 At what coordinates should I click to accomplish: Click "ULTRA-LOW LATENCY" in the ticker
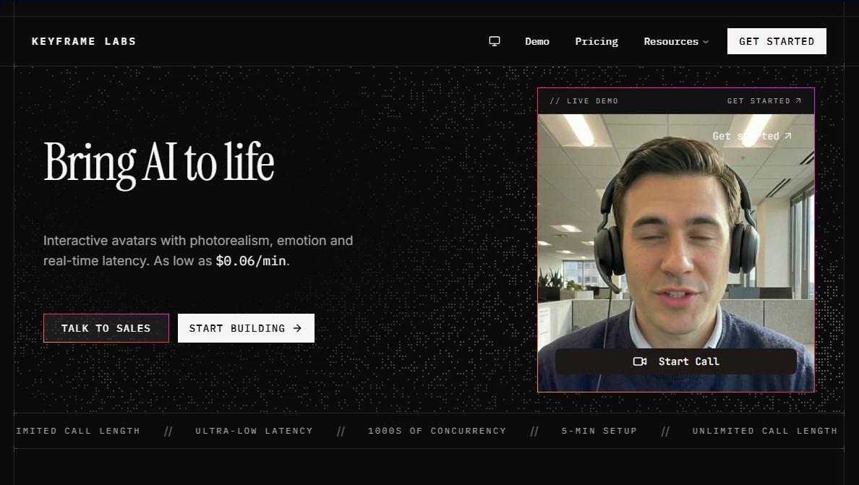point(255,431)
